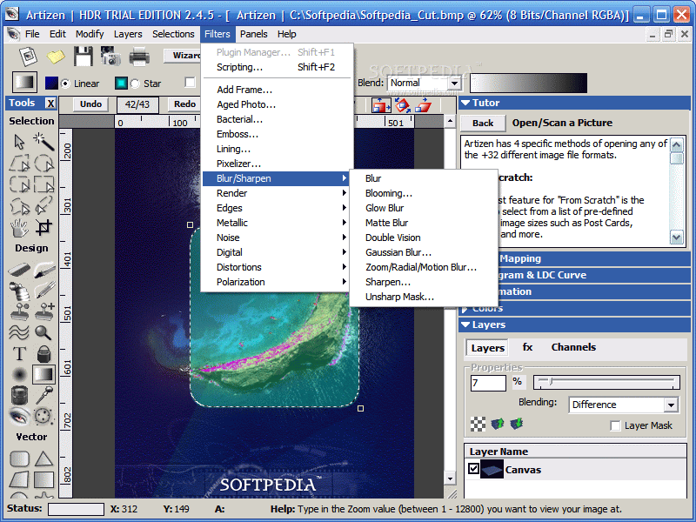Viewport: 696px width, 522px height.
Task: Choose the ellipse selection tool
Action: coord(44,164)
